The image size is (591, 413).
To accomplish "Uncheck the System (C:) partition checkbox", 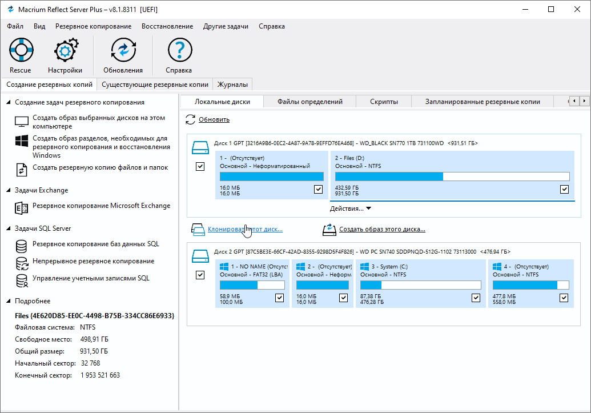I will (x=476, y=298).
